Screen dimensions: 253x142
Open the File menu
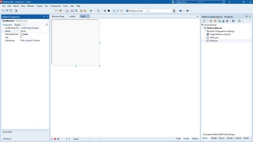pyautogui.click(x=4, y=6)
